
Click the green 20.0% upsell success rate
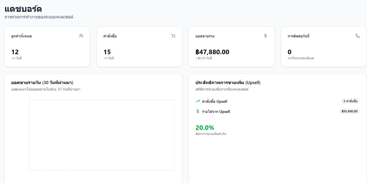[205, 128]
